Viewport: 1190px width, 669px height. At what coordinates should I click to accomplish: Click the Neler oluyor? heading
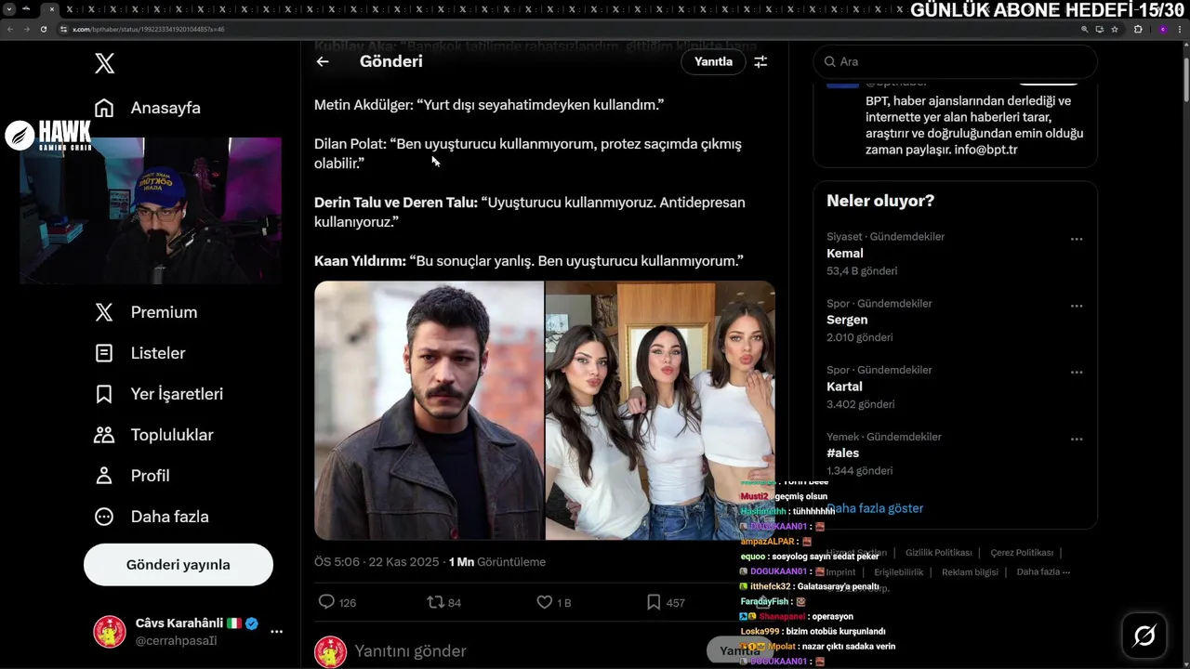[x=880, y=201]
